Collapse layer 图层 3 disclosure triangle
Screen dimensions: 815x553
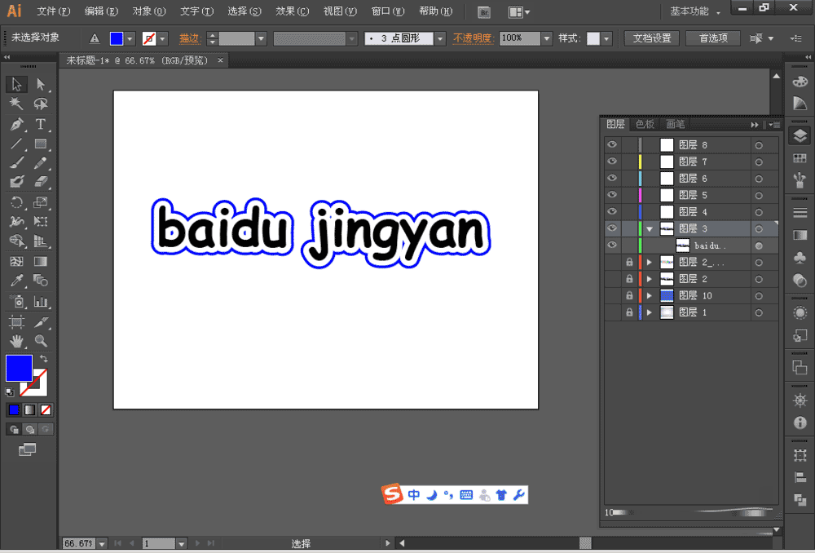pos(650,229)
